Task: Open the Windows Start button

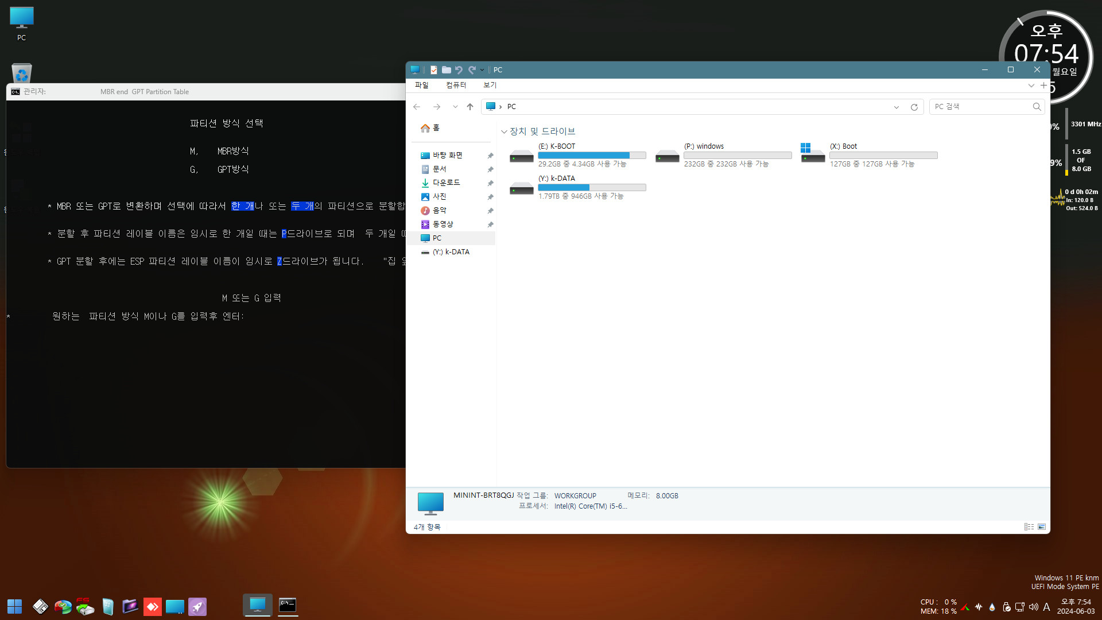Action: pyautogui.click(x=14, y=606)
